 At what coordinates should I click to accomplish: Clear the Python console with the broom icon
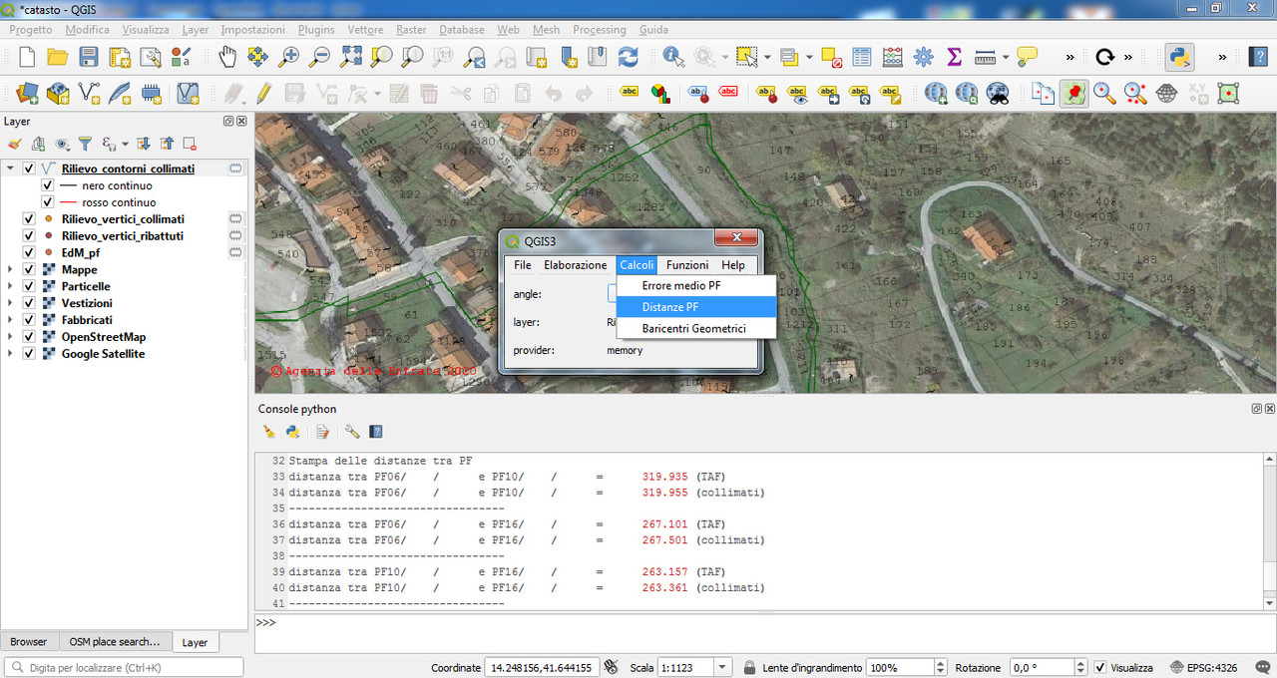pyautogui.click(x=269, y=432)
